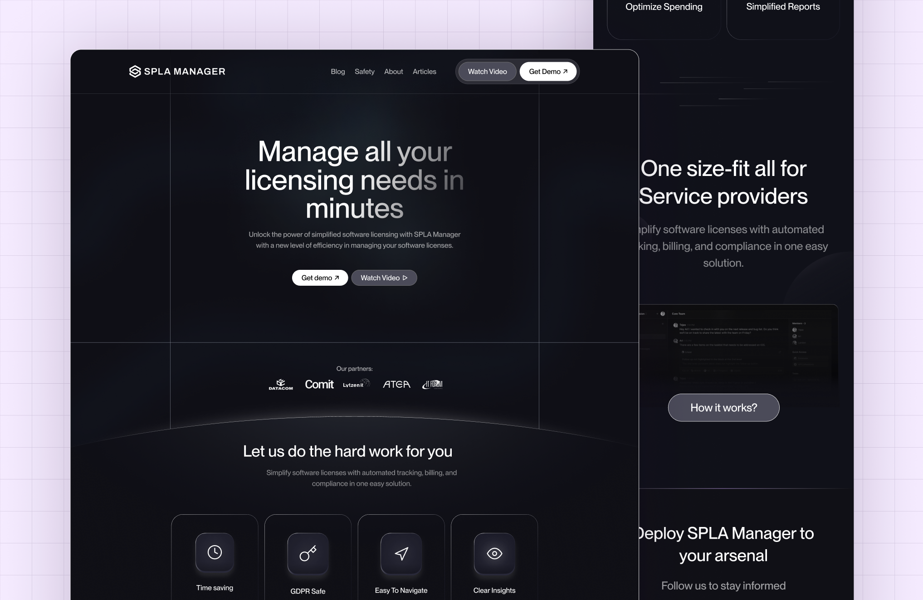Click the How it works? button

pos(723,408)
